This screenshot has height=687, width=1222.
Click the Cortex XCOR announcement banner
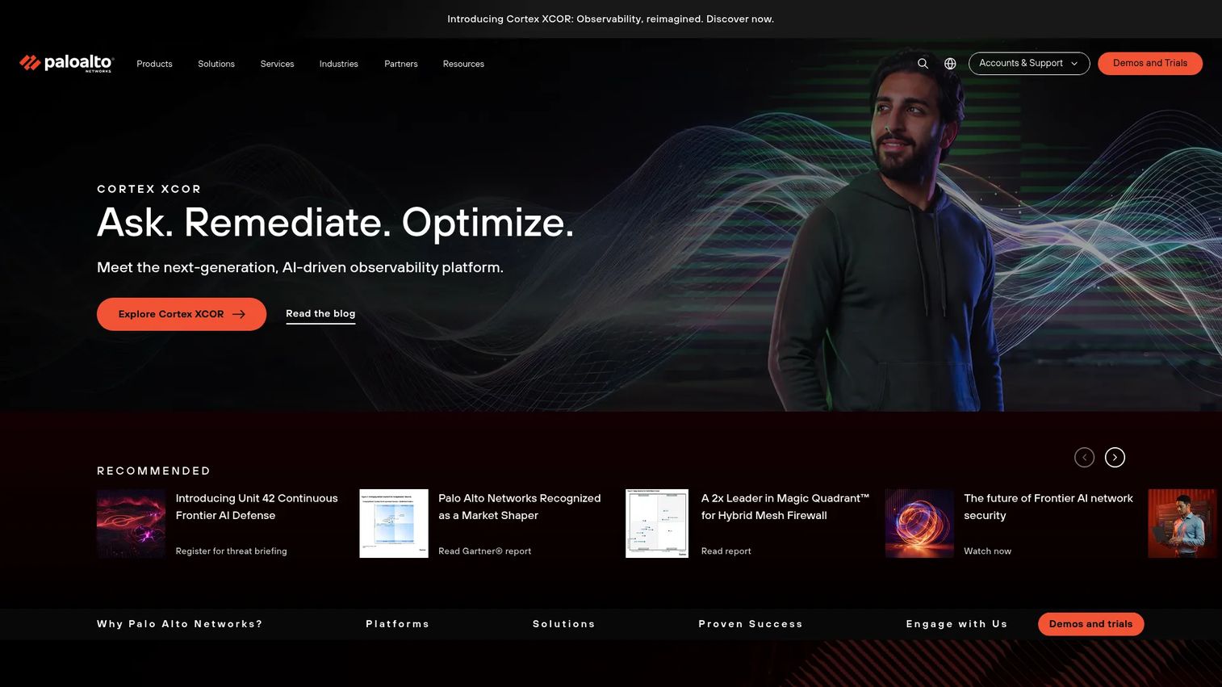pos(610,19)
